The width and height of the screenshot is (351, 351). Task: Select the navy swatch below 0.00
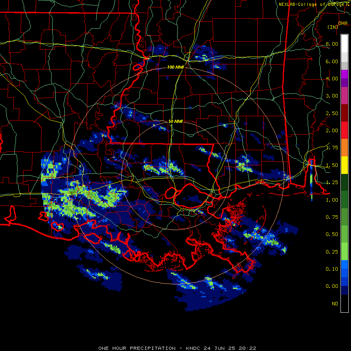344,290
